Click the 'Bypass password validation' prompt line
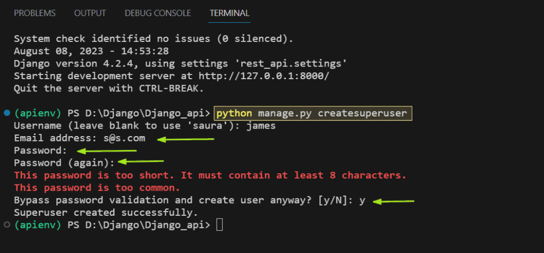The image size is (544, 253). pyautogui.click(x=190, y=200)
